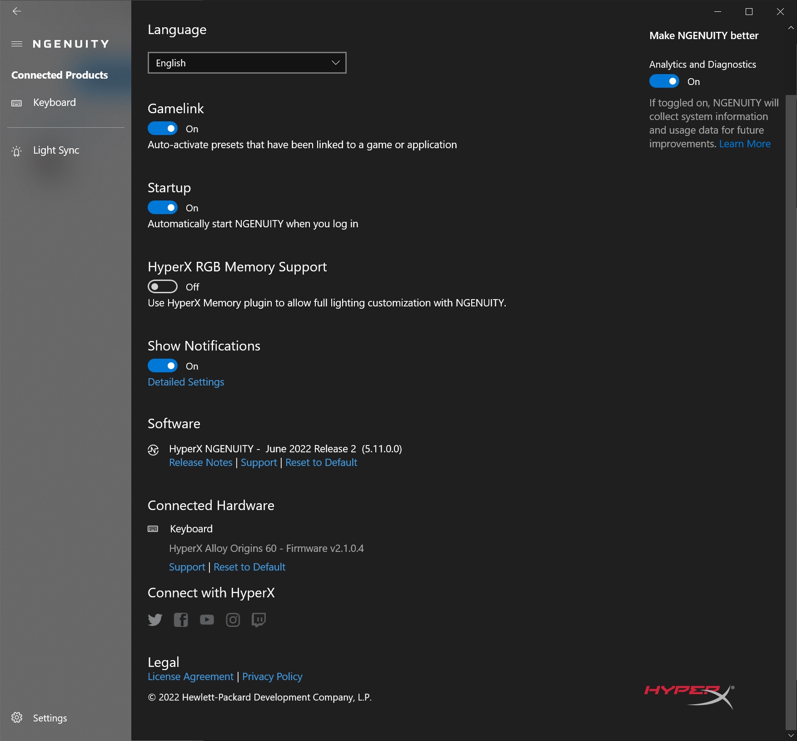Click the NGENUITY June 2022 Release 2 text

(x=285, y=449)
